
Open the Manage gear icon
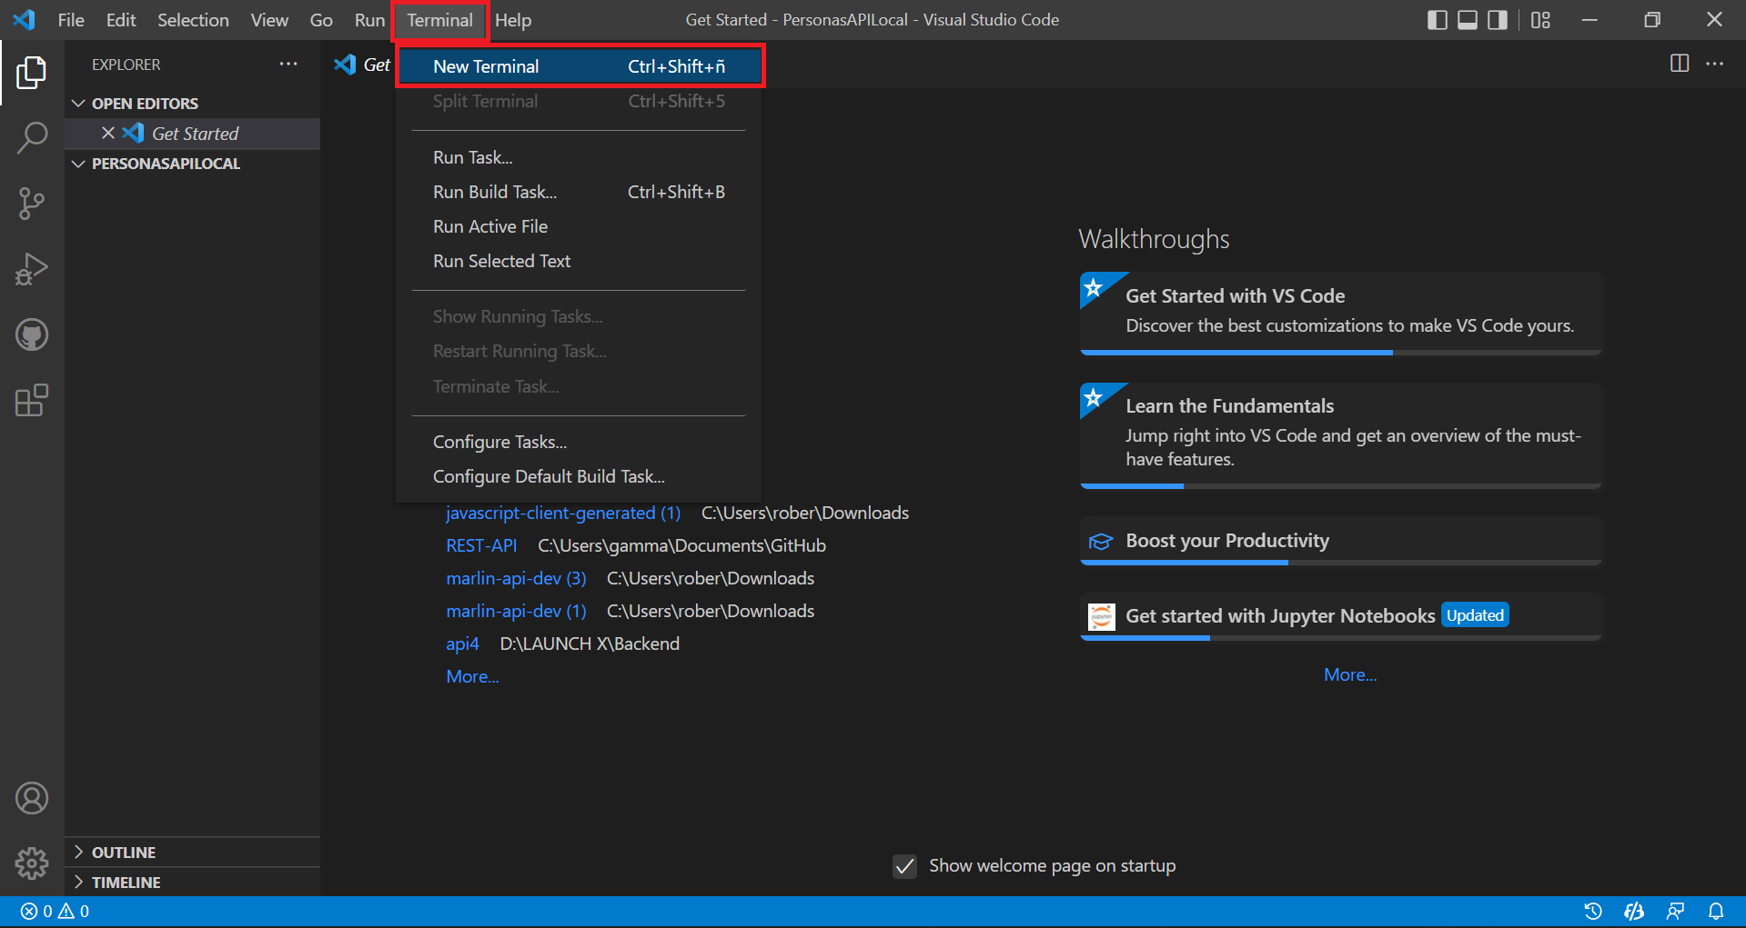click(32, 863)
